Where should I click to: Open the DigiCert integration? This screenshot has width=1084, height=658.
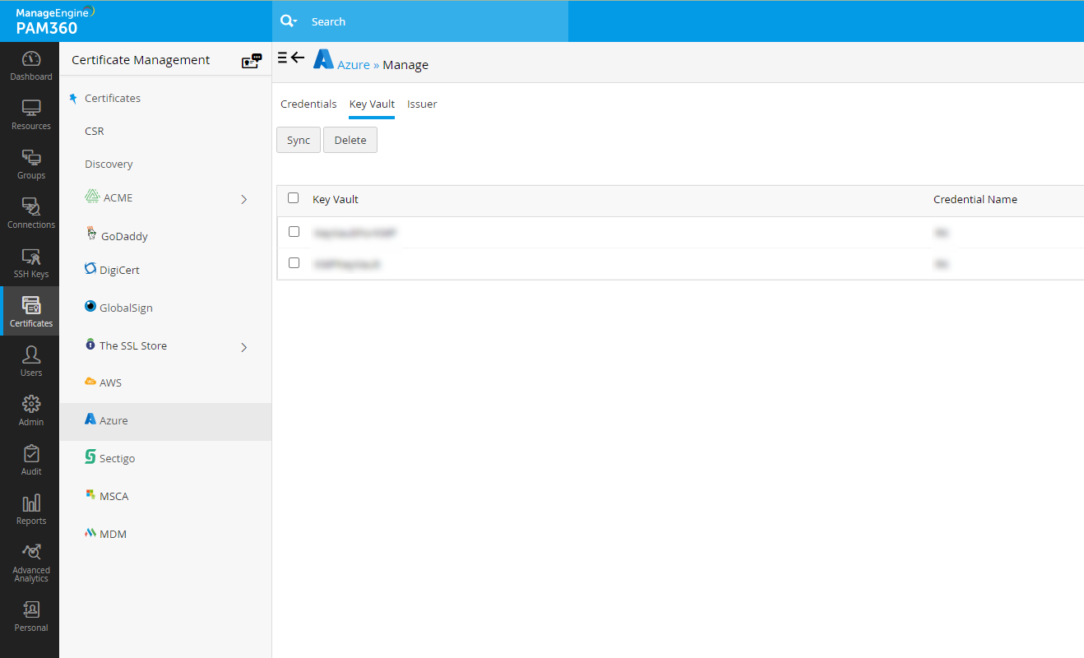[118, 269]
